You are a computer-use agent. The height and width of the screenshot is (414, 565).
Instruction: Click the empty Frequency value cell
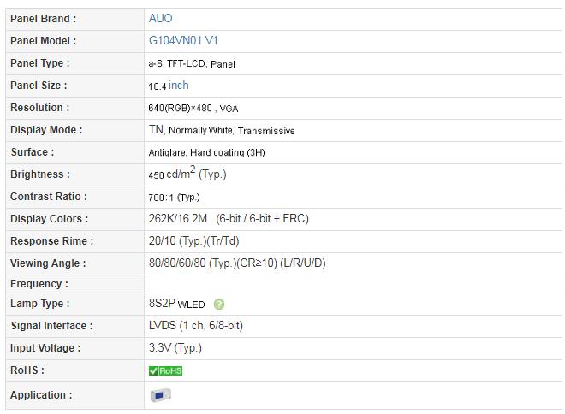click(353, 284)
